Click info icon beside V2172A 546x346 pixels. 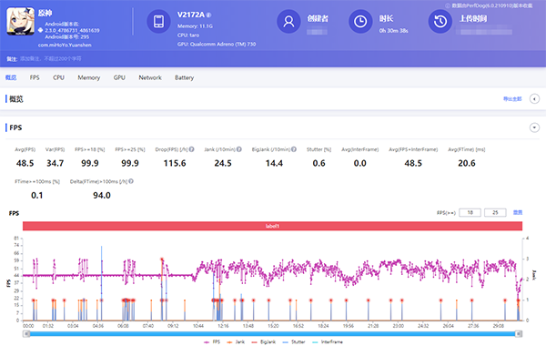pos(208,15)
